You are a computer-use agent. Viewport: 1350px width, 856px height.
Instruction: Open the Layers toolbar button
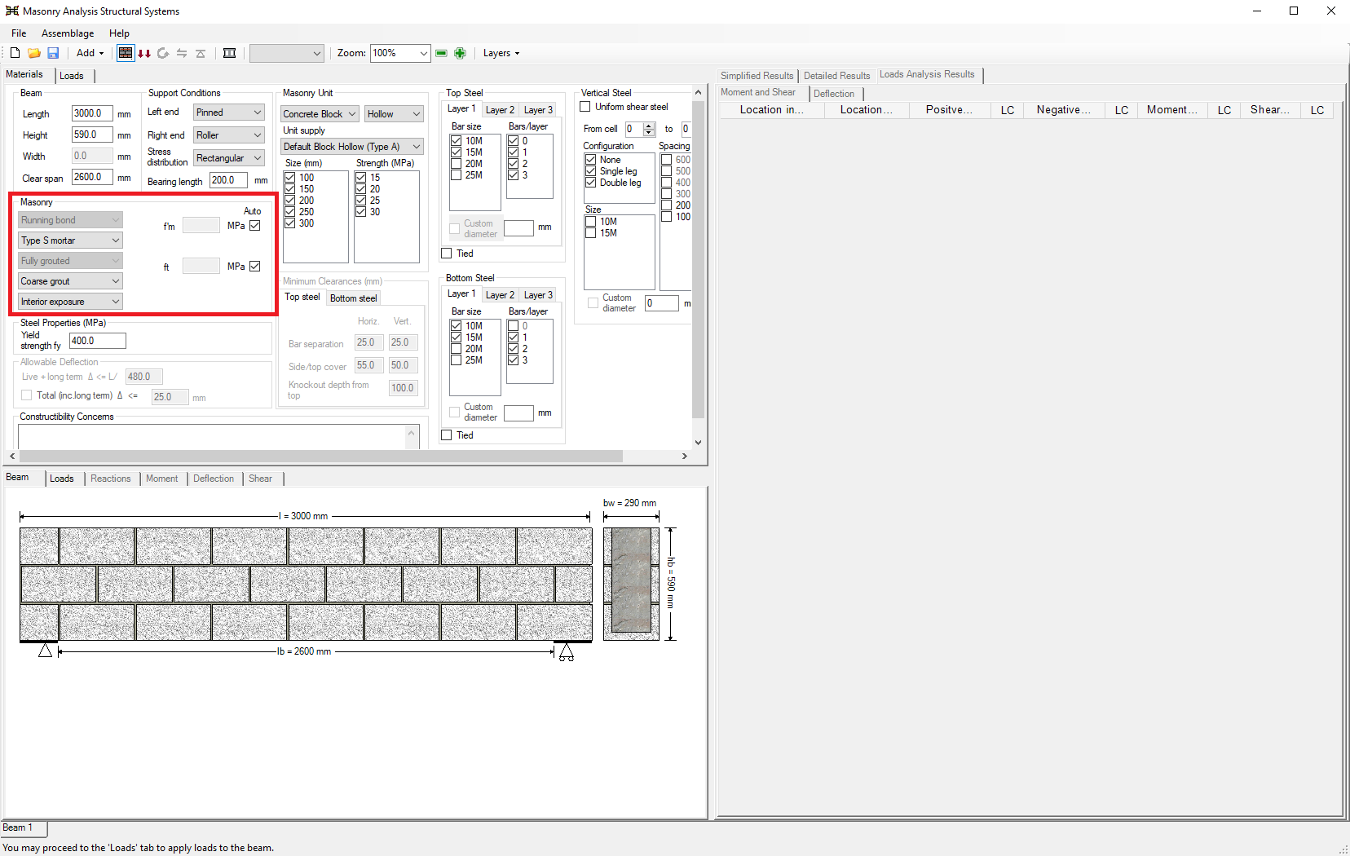pyautogui.click(x=501, y=53)
